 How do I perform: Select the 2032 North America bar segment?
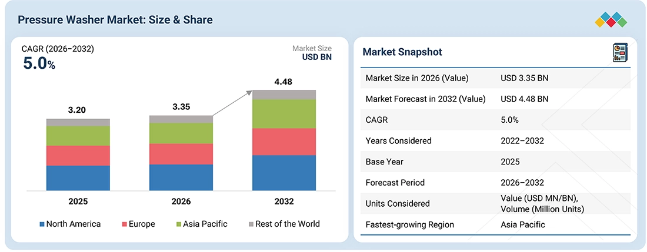click(x=284, y=173)
